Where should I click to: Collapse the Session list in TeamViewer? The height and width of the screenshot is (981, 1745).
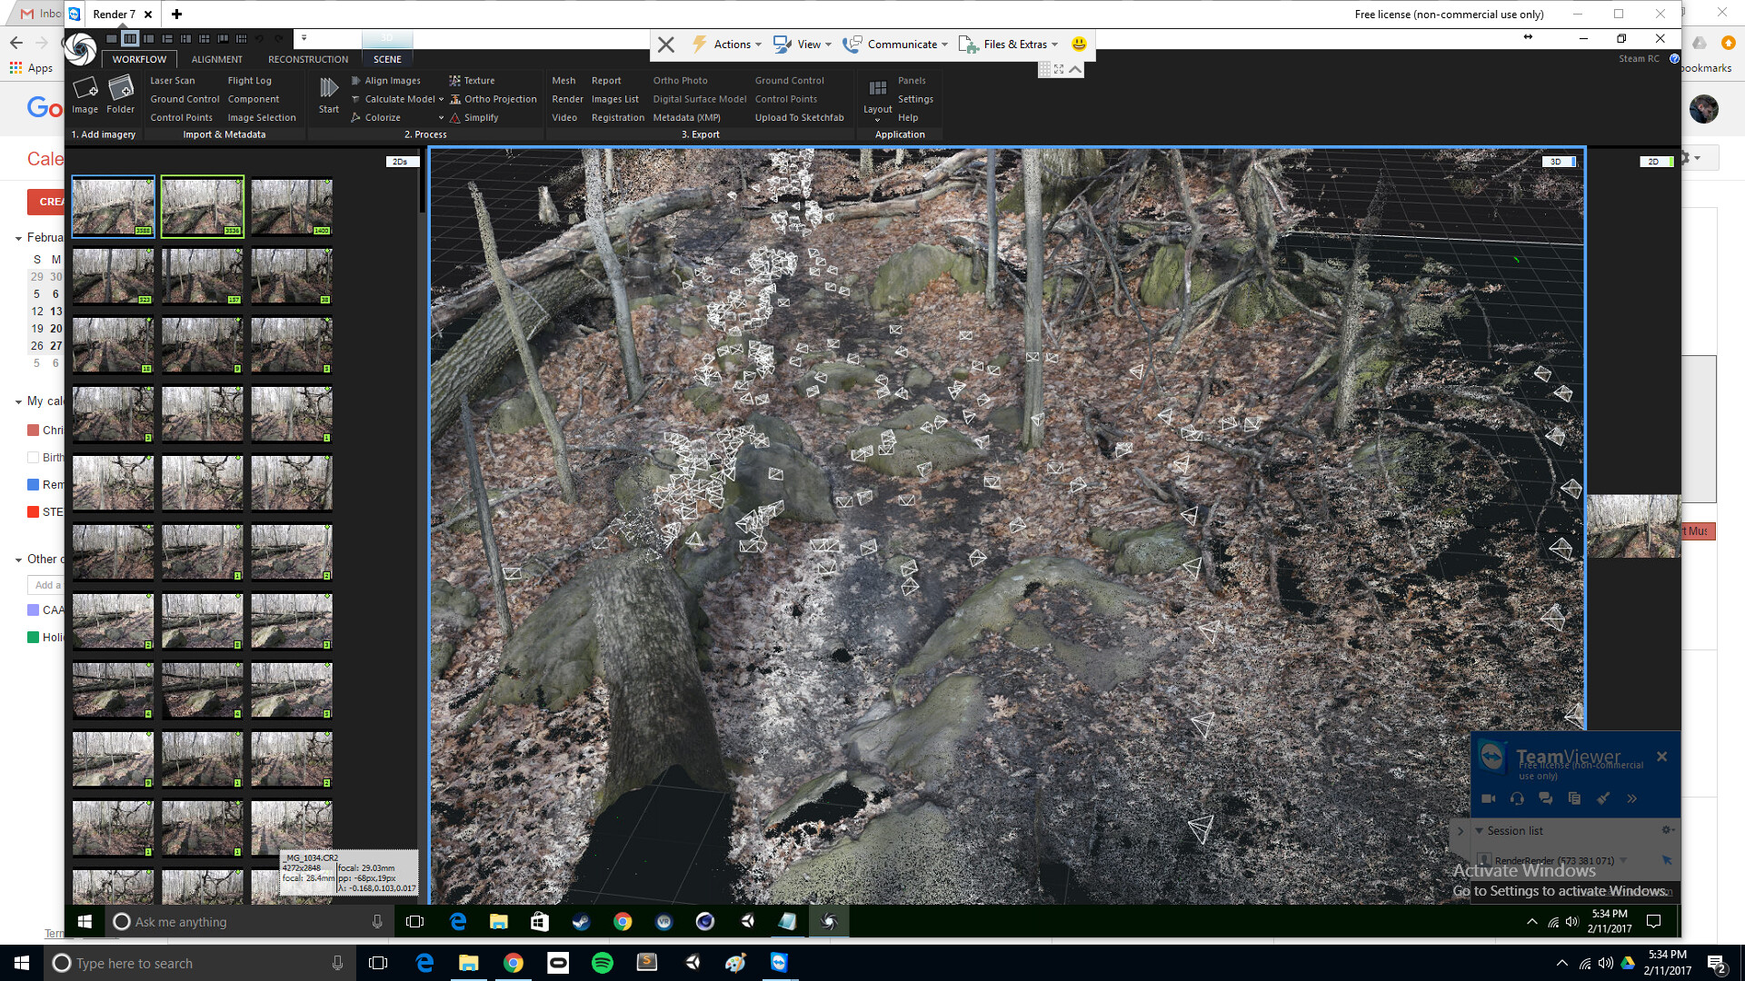click(1481, 830)
